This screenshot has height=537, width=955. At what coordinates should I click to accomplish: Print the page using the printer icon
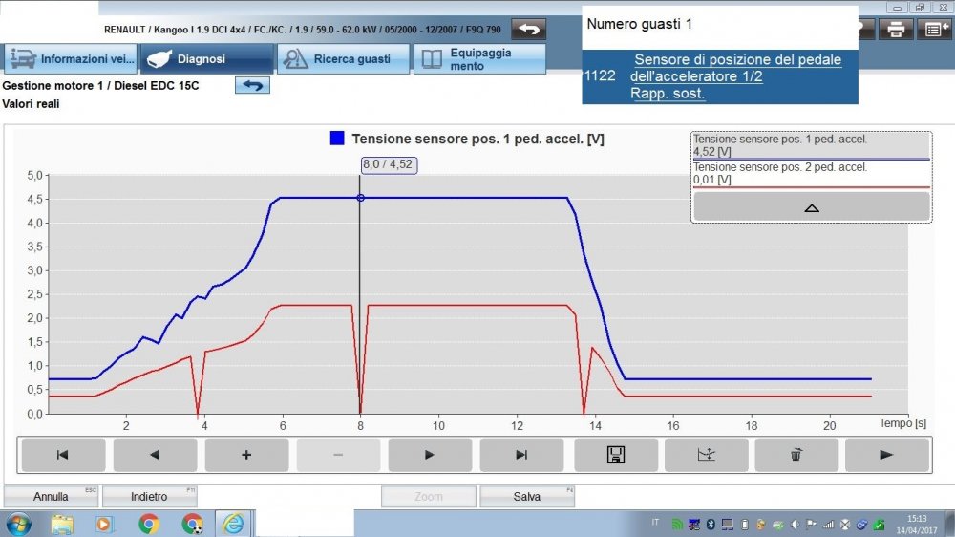[895, 29]
